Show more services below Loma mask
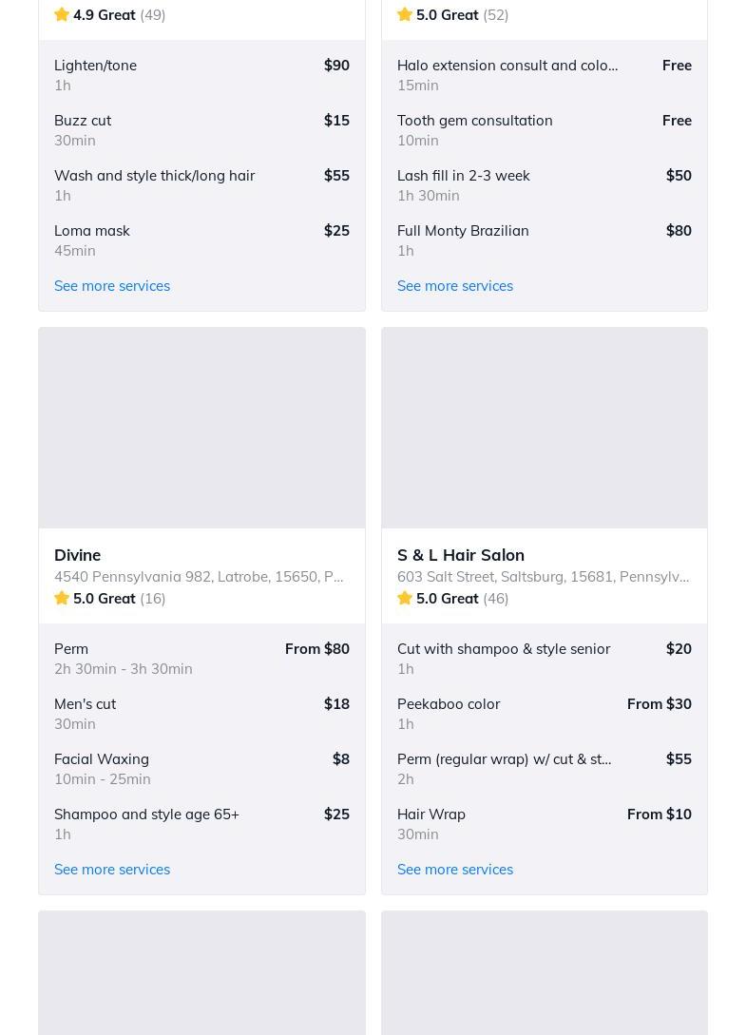The image size is (746, 1035). coord(112,285)
